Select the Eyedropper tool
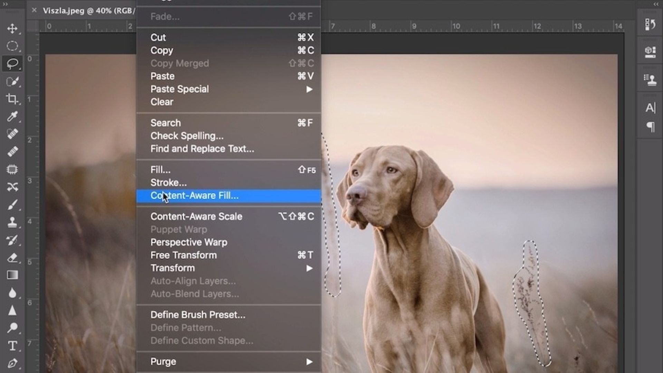The width and height of the screenshot is (663, 373). tap(12, 116)
